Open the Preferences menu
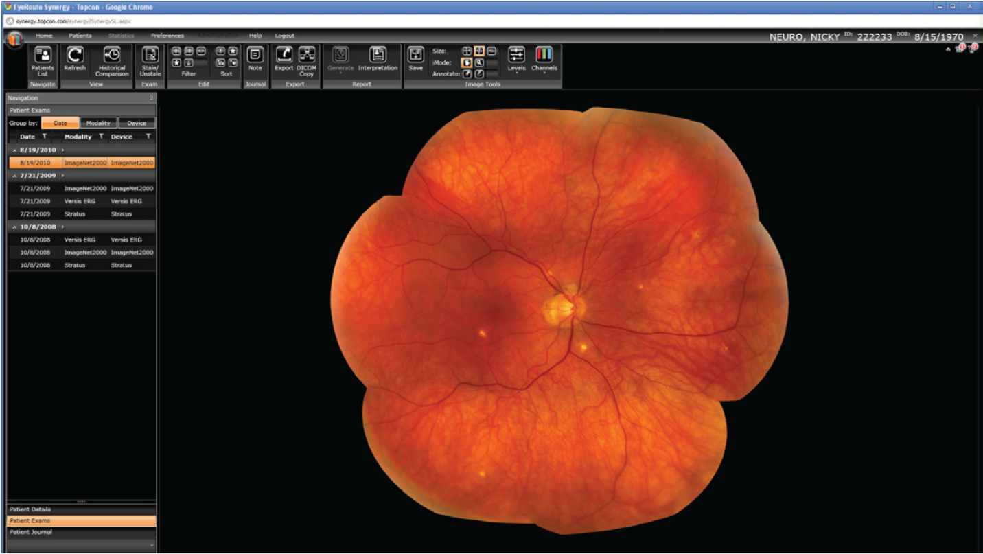Viewport: 983px width, 554px height. [167, 36]
